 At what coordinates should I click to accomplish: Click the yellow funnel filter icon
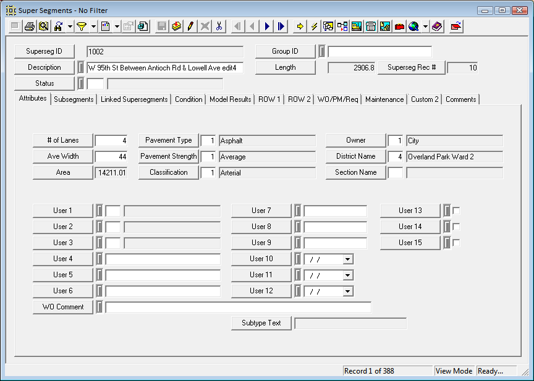tap(81, 27)
